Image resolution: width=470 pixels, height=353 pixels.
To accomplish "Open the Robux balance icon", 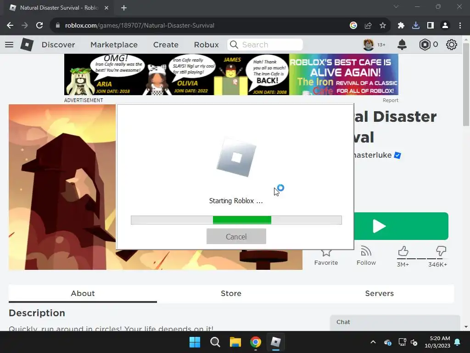I will 425,45.
